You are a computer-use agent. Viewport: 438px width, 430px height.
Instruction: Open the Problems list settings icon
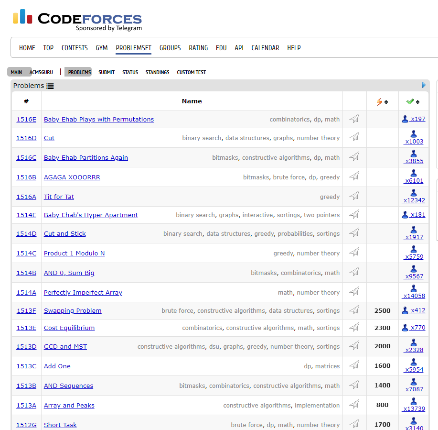[x=50, y=86]
